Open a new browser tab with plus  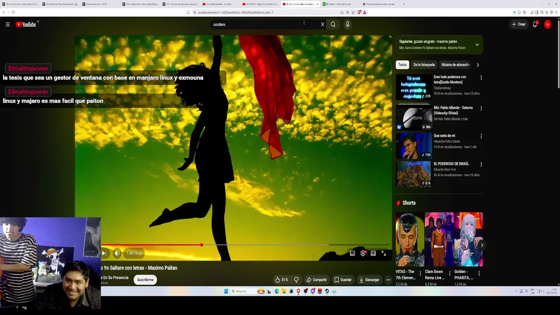(x=403, y=4)
